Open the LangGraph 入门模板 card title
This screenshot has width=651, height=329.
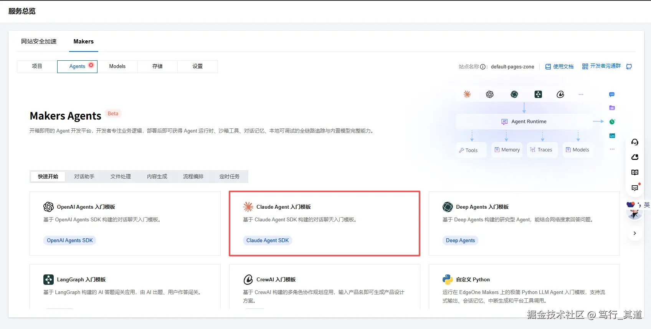point(81,279)
